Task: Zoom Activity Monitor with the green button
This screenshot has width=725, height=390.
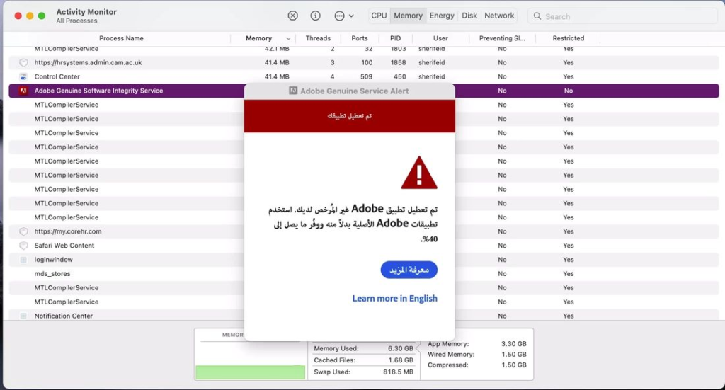Action: [x=42, y=16]
